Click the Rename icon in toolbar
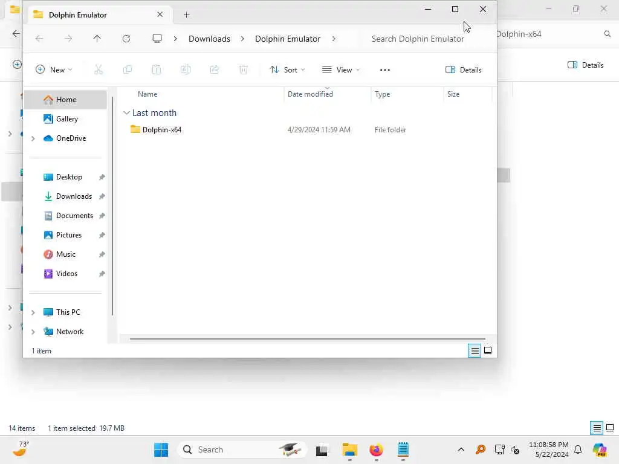 186,70
